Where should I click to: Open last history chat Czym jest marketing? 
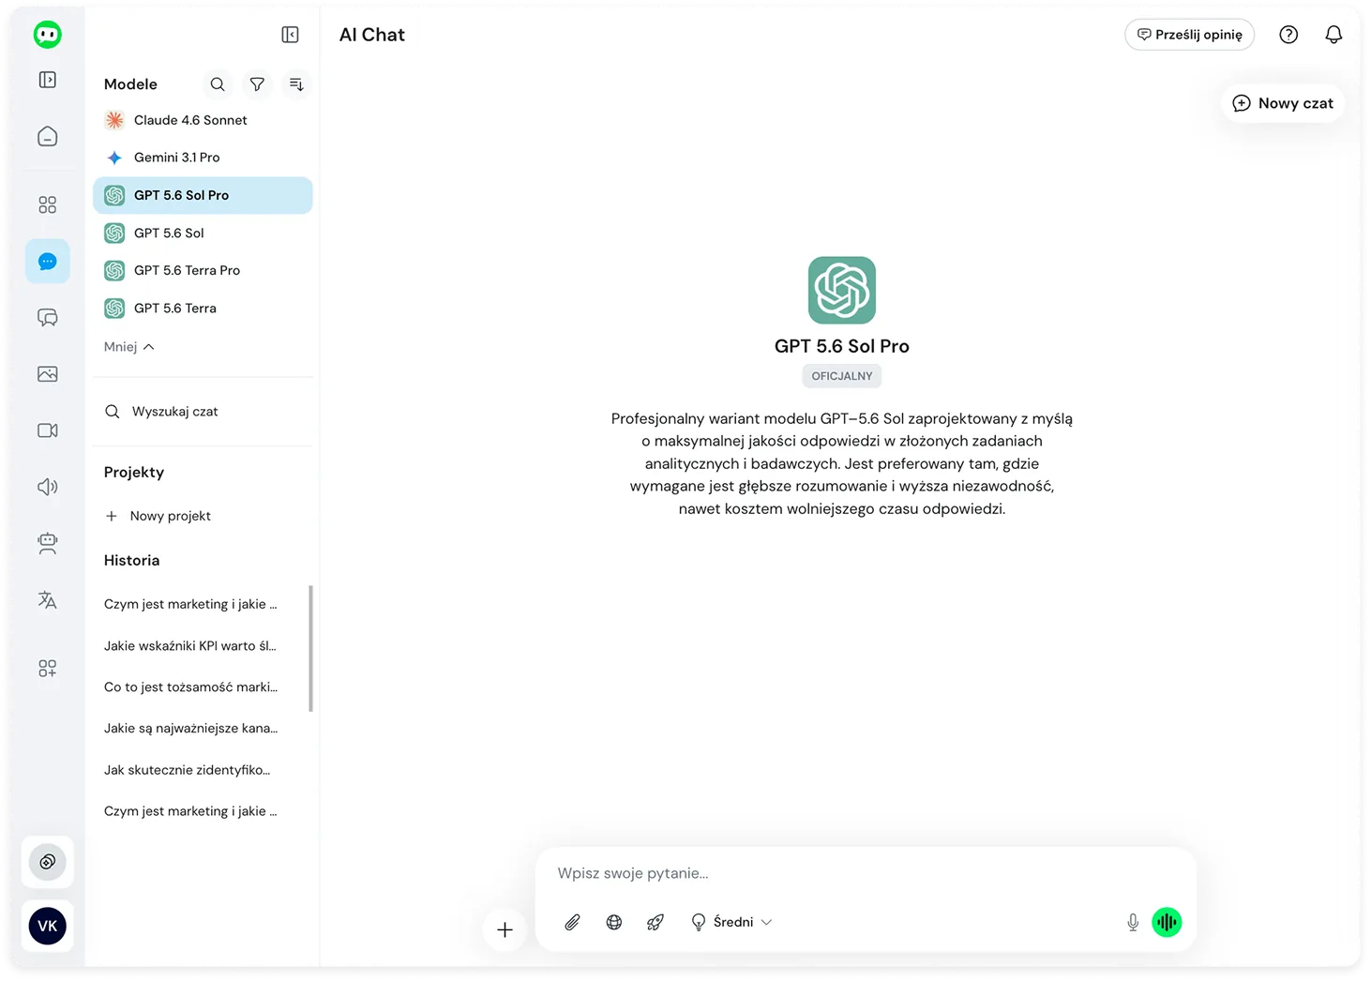click(190, 811)
